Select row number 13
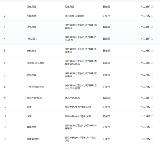 5,139
